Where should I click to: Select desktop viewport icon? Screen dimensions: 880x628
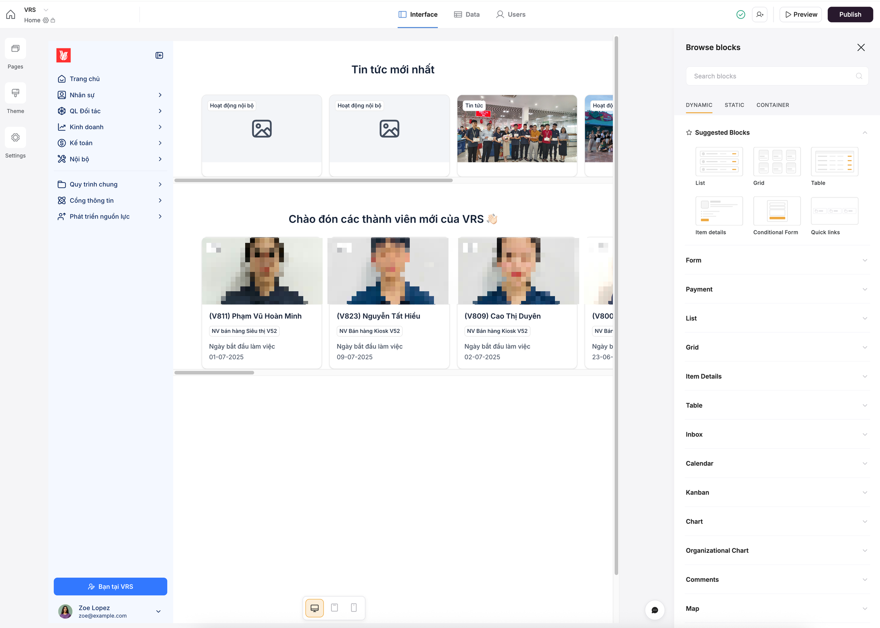point(315,608)
